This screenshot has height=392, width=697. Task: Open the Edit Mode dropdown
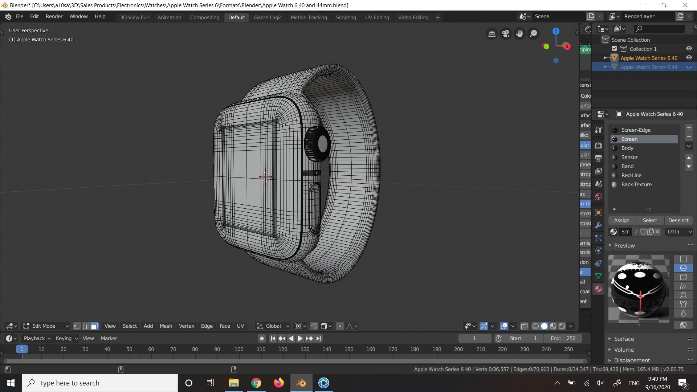pyautogui.click(x=46, y=326)
